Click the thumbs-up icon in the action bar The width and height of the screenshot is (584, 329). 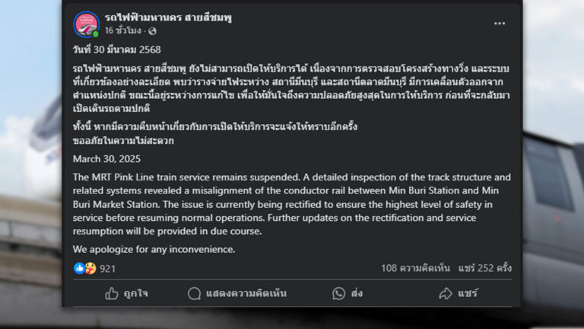pyautogui.click(x=112, y=293)
